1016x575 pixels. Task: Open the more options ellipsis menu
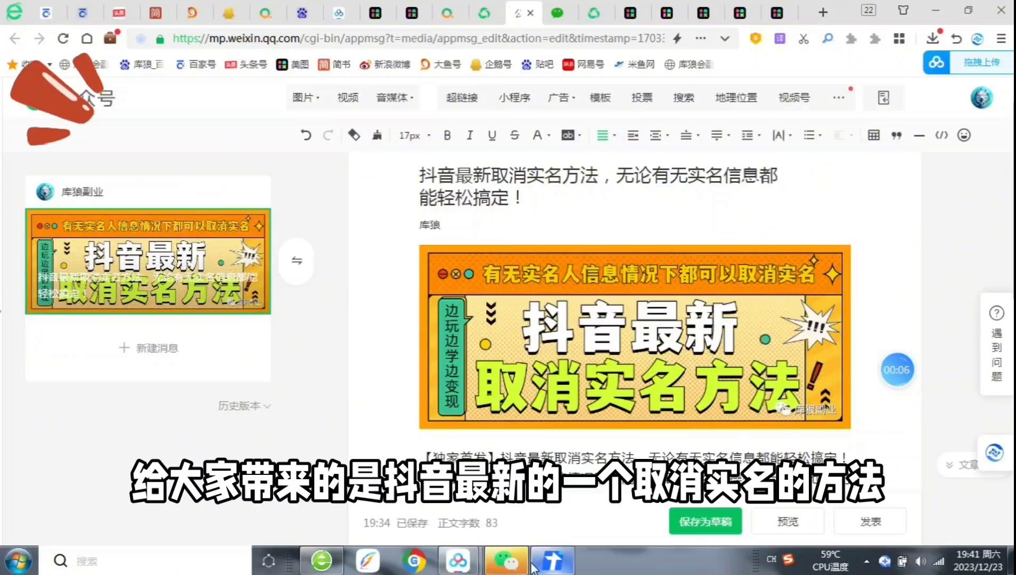(839, 97)
